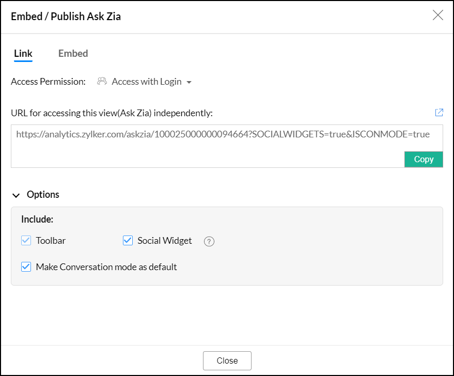Click the Toolbar label text

pos(51,241)
